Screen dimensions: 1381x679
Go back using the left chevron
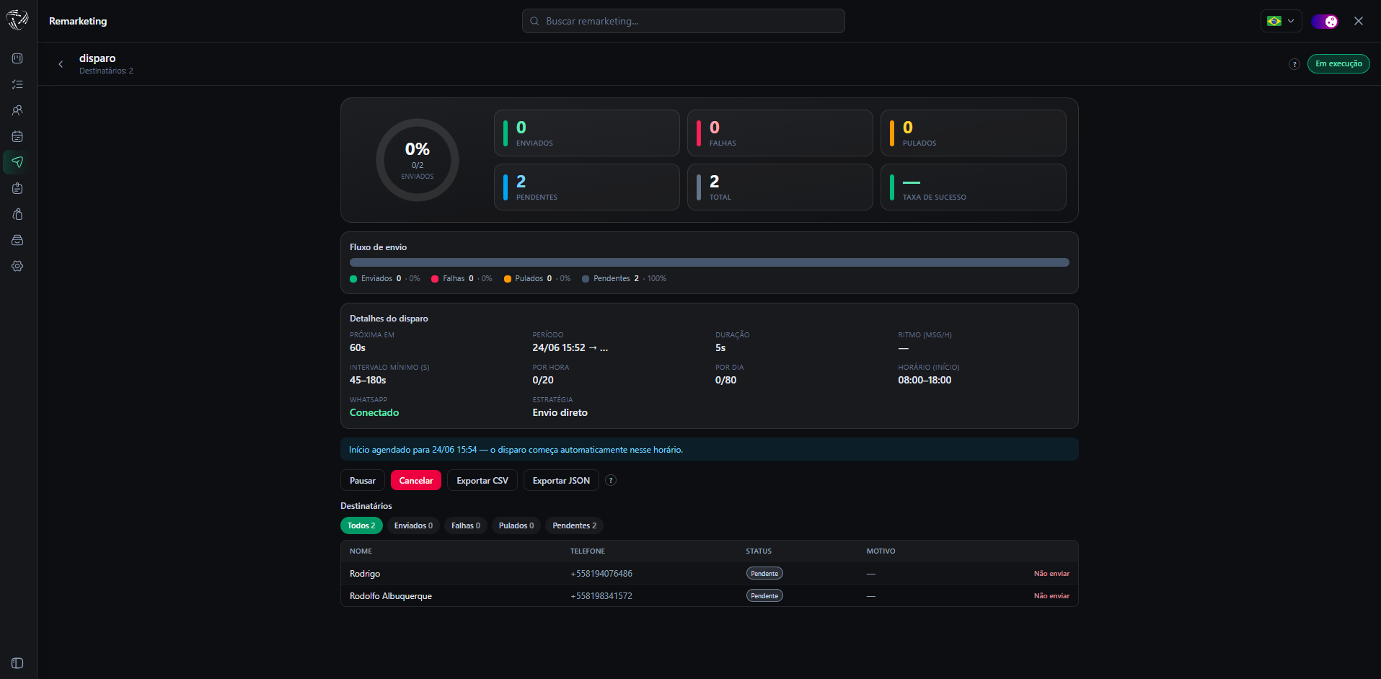point(61,64)
